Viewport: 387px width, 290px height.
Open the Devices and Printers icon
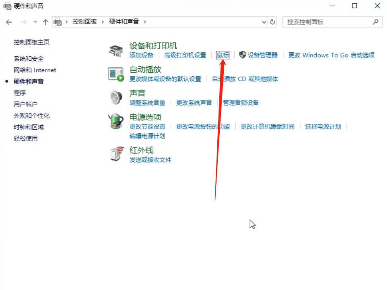[116, 51]
